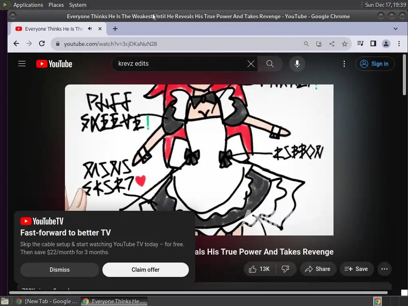
Task: Go back with the browser back arrow
Action: (x=16, y=44)
